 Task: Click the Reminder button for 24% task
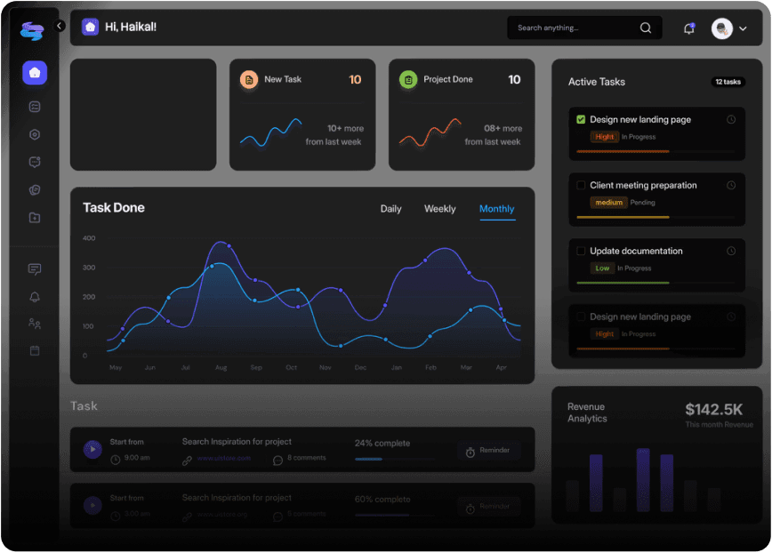pos(488,451)
